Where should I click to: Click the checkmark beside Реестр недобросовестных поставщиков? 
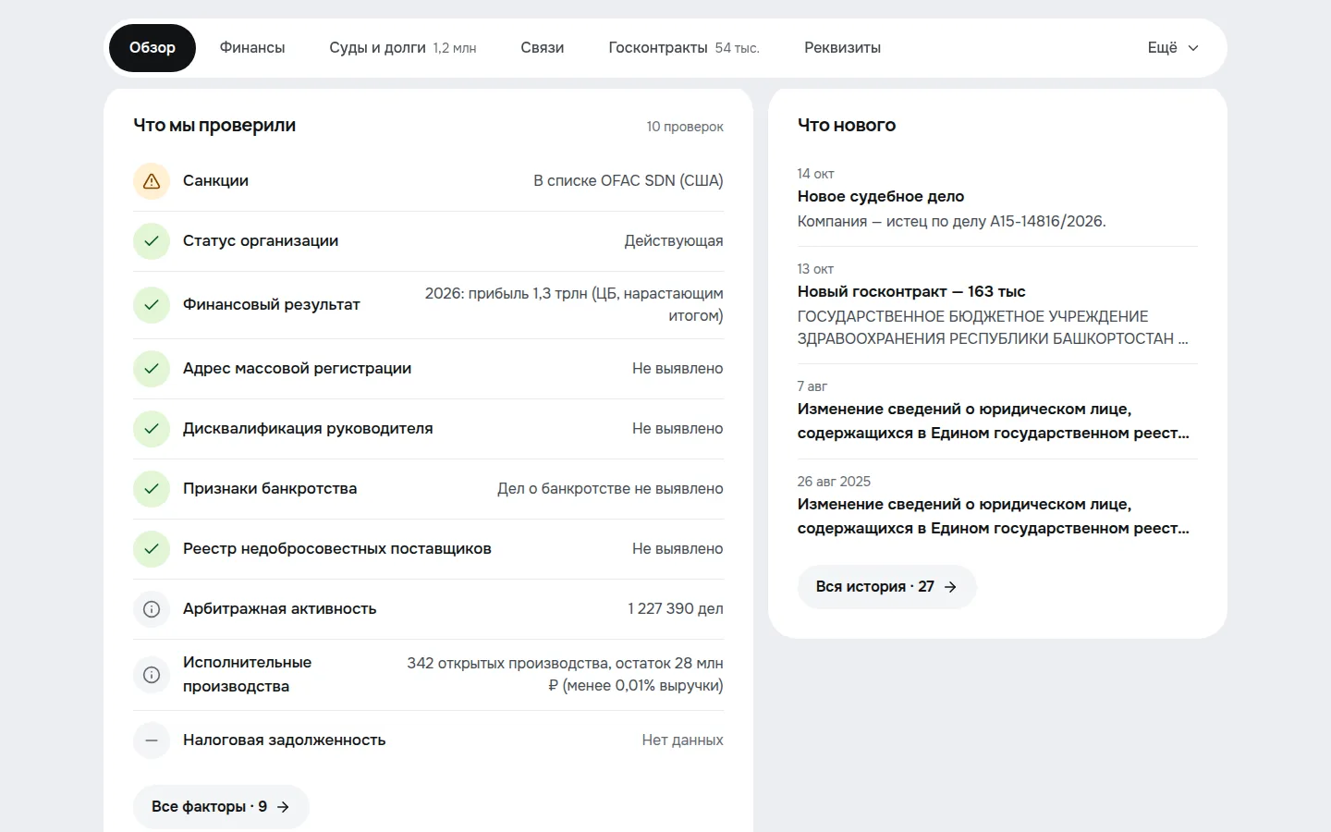[x=152, y=549]
